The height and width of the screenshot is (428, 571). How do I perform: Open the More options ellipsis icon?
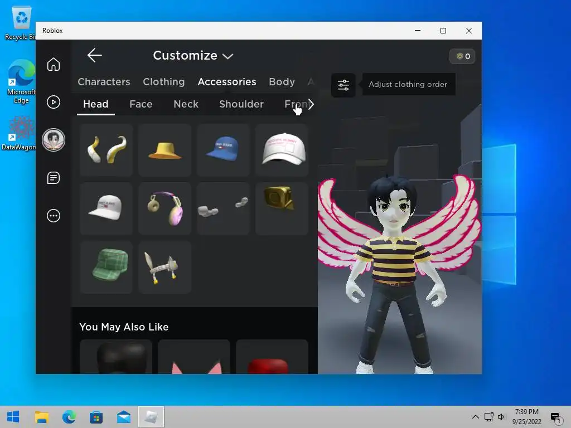point(54,216)
